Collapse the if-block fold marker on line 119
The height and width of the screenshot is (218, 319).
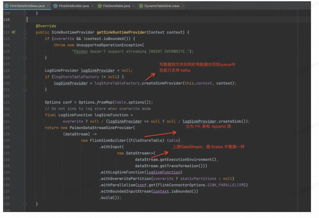(x=25, y=77)
